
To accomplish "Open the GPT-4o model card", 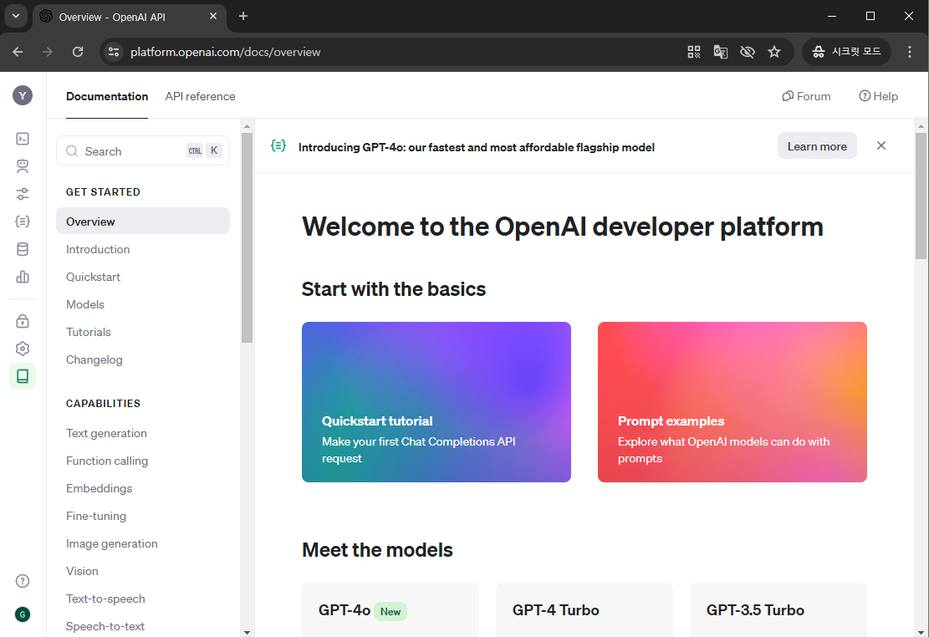I will pos(390,609).
